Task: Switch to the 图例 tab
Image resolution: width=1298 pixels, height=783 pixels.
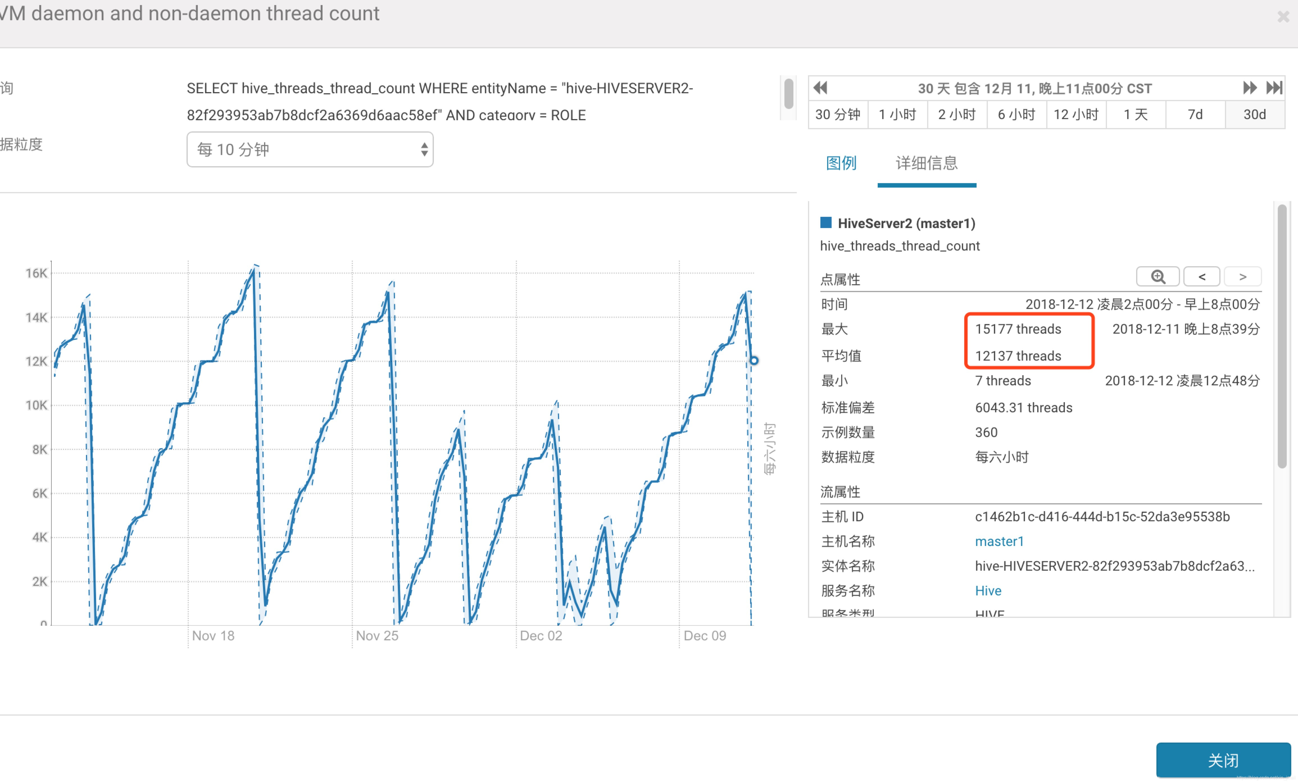Action: (841, 163)
